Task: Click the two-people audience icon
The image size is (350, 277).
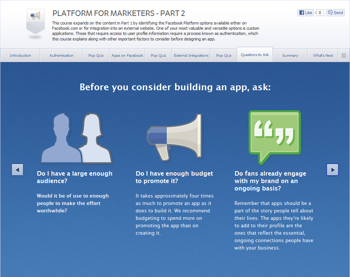Action: click(77, 138)
